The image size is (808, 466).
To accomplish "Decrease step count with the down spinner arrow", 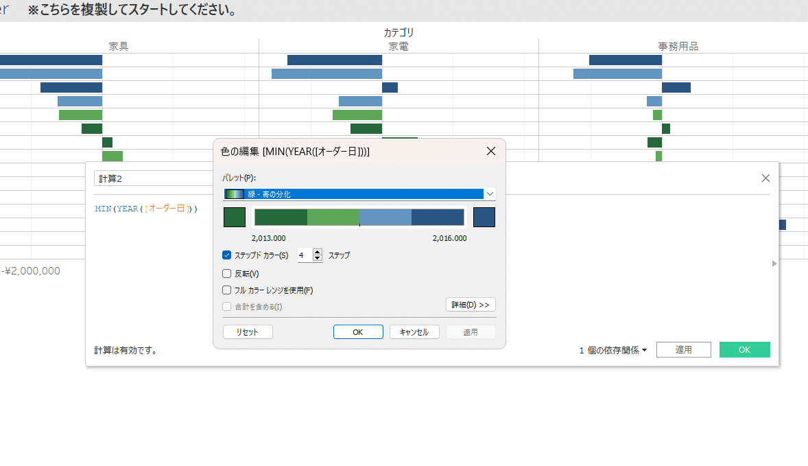I will point(317,258).
